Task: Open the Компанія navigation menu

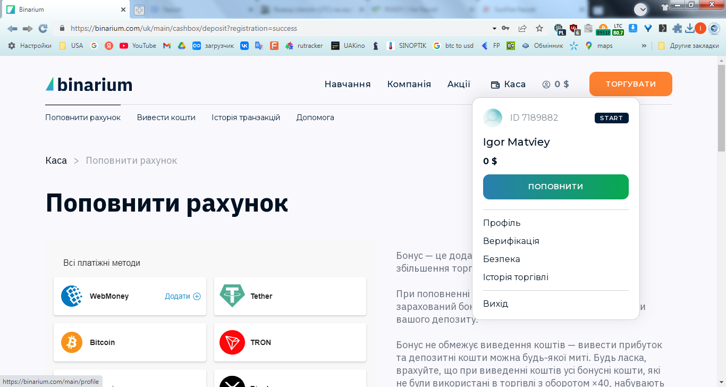Action: [x=409, y=84]
